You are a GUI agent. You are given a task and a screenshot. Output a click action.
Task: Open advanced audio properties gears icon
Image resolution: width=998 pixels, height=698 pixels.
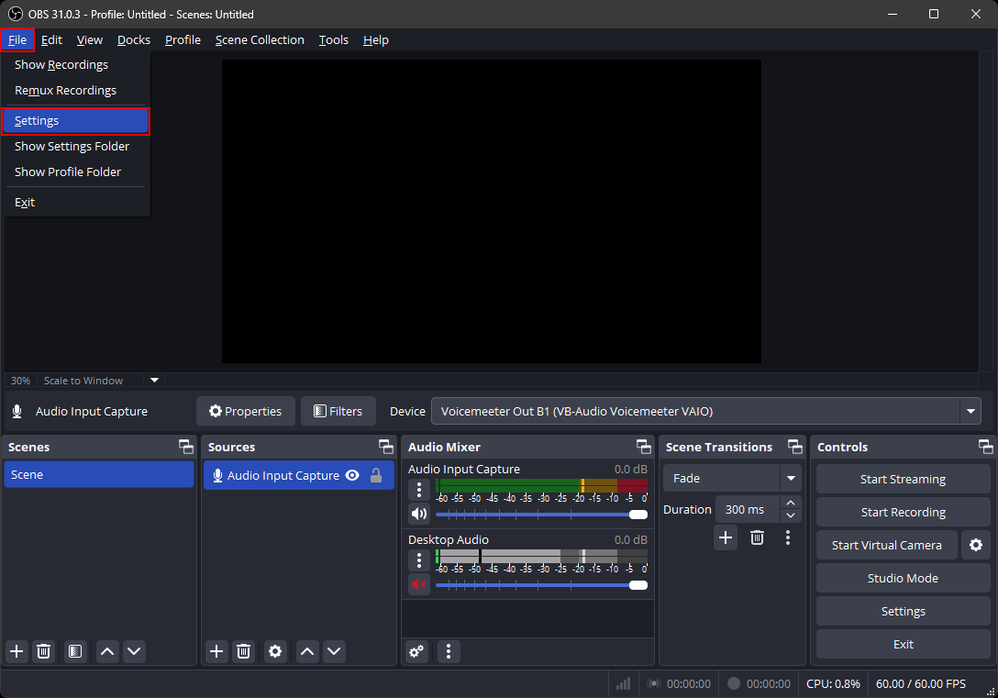416,651
